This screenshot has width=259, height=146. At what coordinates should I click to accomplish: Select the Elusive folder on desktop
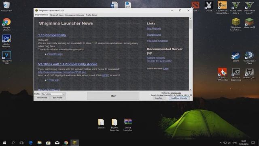tap(101, 124)
